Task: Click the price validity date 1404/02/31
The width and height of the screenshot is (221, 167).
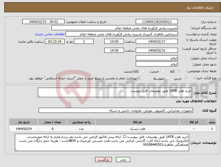Action: [156, 50]
